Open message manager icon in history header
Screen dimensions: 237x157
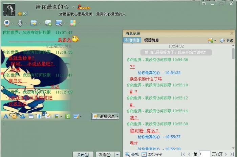pos(210,40)
